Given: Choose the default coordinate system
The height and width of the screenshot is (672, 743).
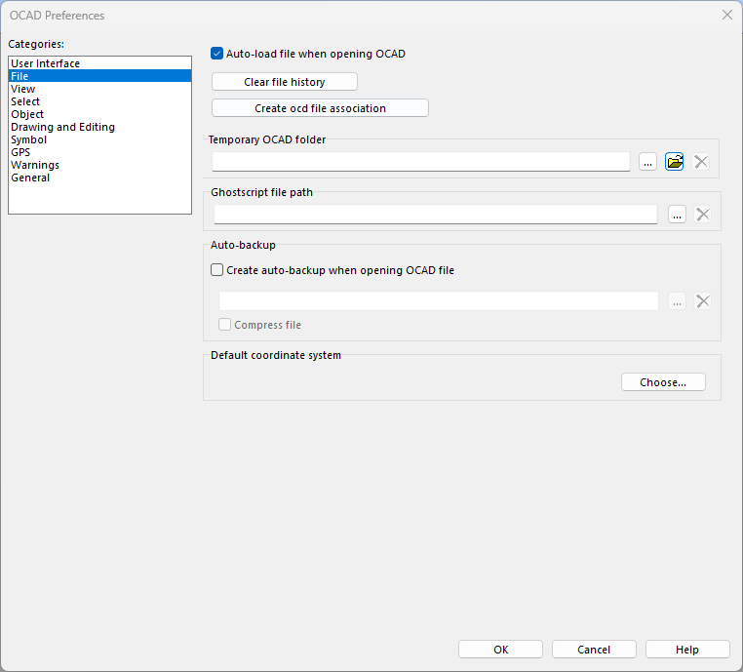Looking at the screenshot, I should point(663,382).
